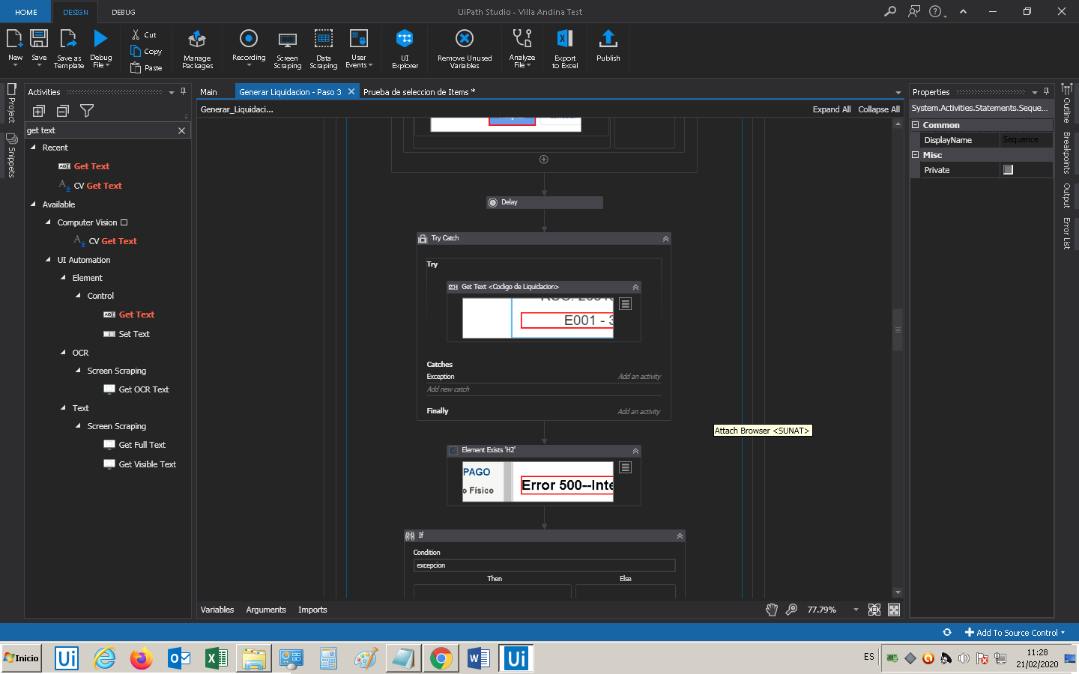Collapse the Try Catch activity
This screenshot has width=1079, height=674.
click(x=665, y=239)
